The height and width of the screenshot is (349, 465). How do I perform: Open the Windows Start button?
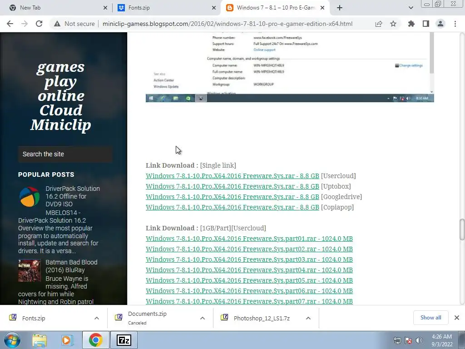(x=11, y=340)
